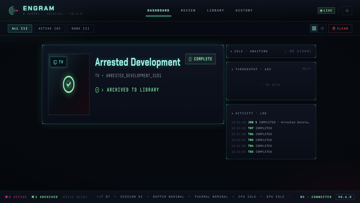Screen dimensions: 360x203
Task: Click the MB/S unit label
Action: coord(307,69)
